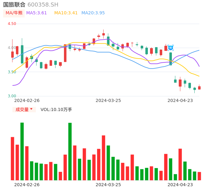The width and height of the screenshot is (214, 189).
Task: Click the 3.50 price axis label
Action: 12,72
